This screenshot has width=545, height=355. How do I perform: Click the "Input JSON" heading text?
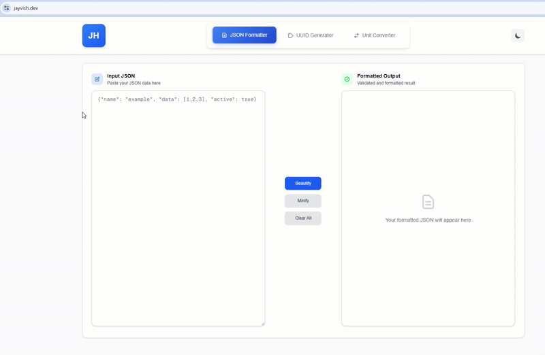[x=121, y=75]
